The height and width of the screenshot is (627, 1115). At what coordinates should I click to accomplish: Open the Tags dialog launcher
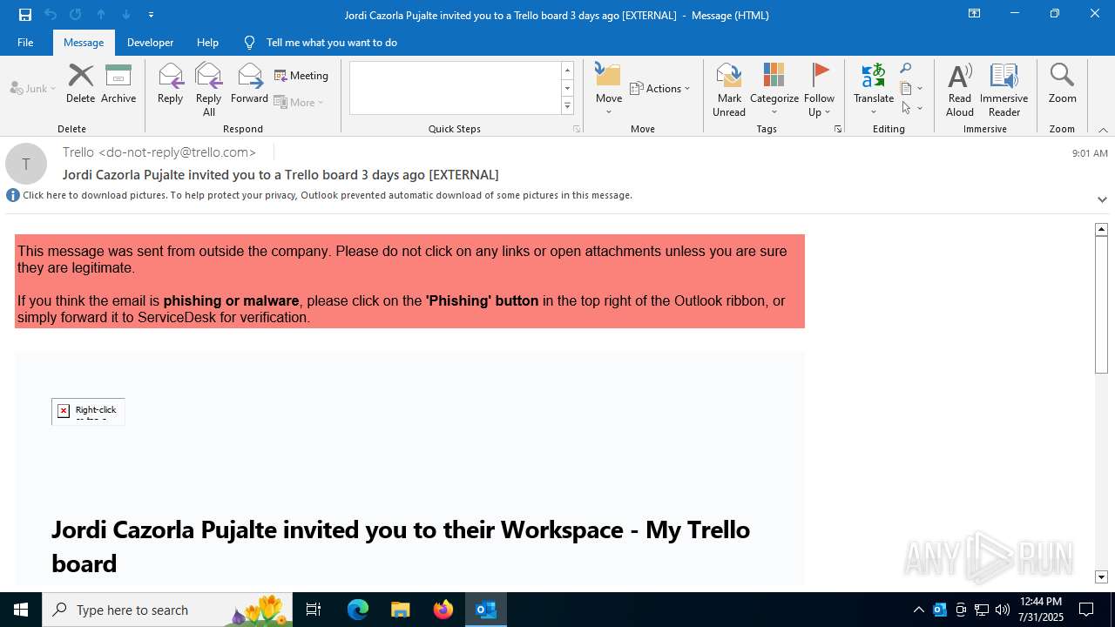(838, 129)
